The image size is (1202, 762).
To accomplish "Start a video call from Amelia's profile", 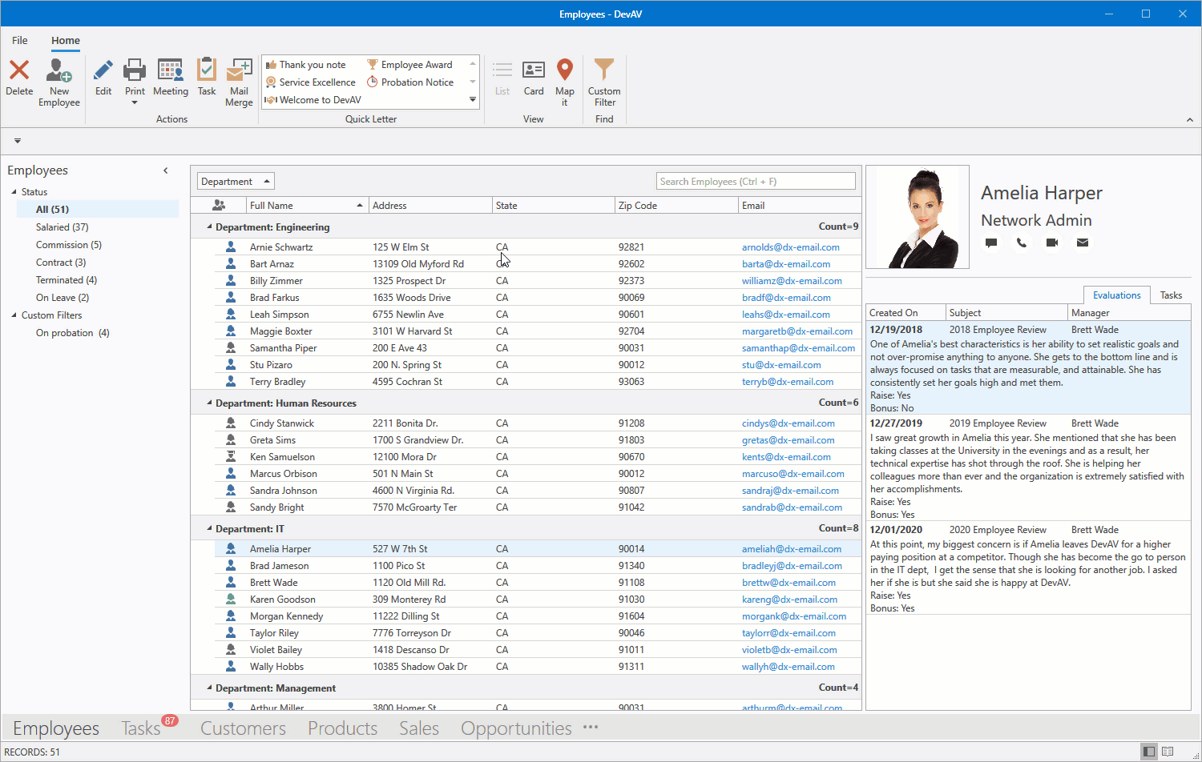I will pyautogui.click(x=1051, y=243).
